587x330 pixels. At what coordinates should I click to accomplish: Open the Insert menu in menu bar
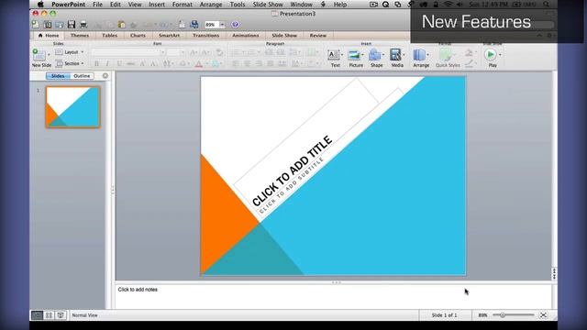157,5
